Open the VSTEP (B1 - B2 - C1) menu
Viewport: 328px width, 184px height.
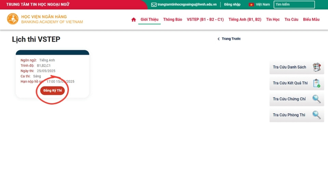[205, 20]
